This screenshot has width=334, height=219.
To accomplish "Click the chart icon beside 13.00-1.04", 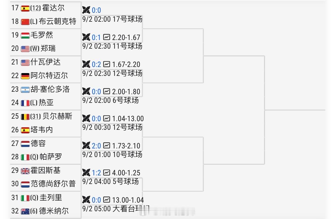I will 107,200.
